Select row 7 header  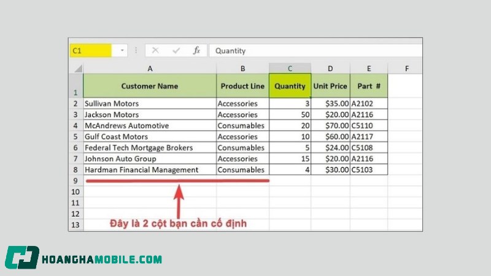pyautogui.click(x=75, y=159)
